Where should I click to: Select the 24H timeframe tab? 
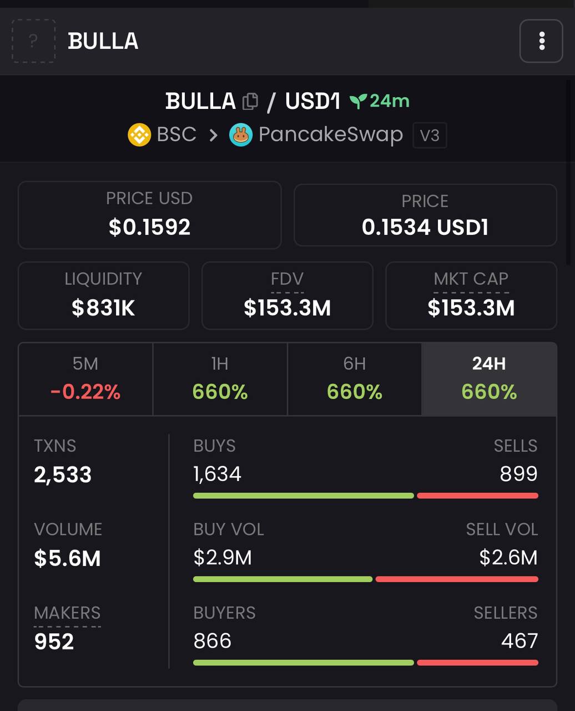tap(489, 379)
